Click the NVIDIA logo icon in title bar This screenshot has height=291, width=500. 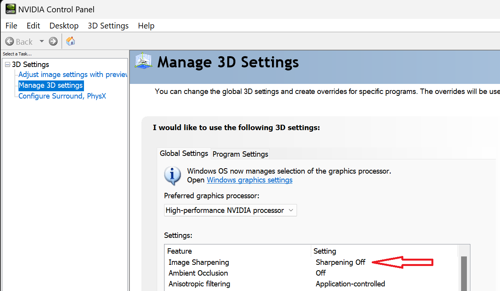(10, 9)
